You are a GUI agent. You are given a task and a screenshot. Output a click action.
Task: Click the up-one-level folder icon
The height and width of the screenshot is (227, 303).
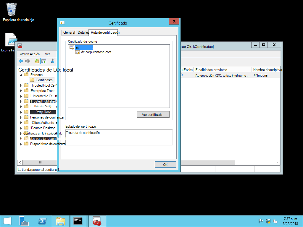(36, 61)
